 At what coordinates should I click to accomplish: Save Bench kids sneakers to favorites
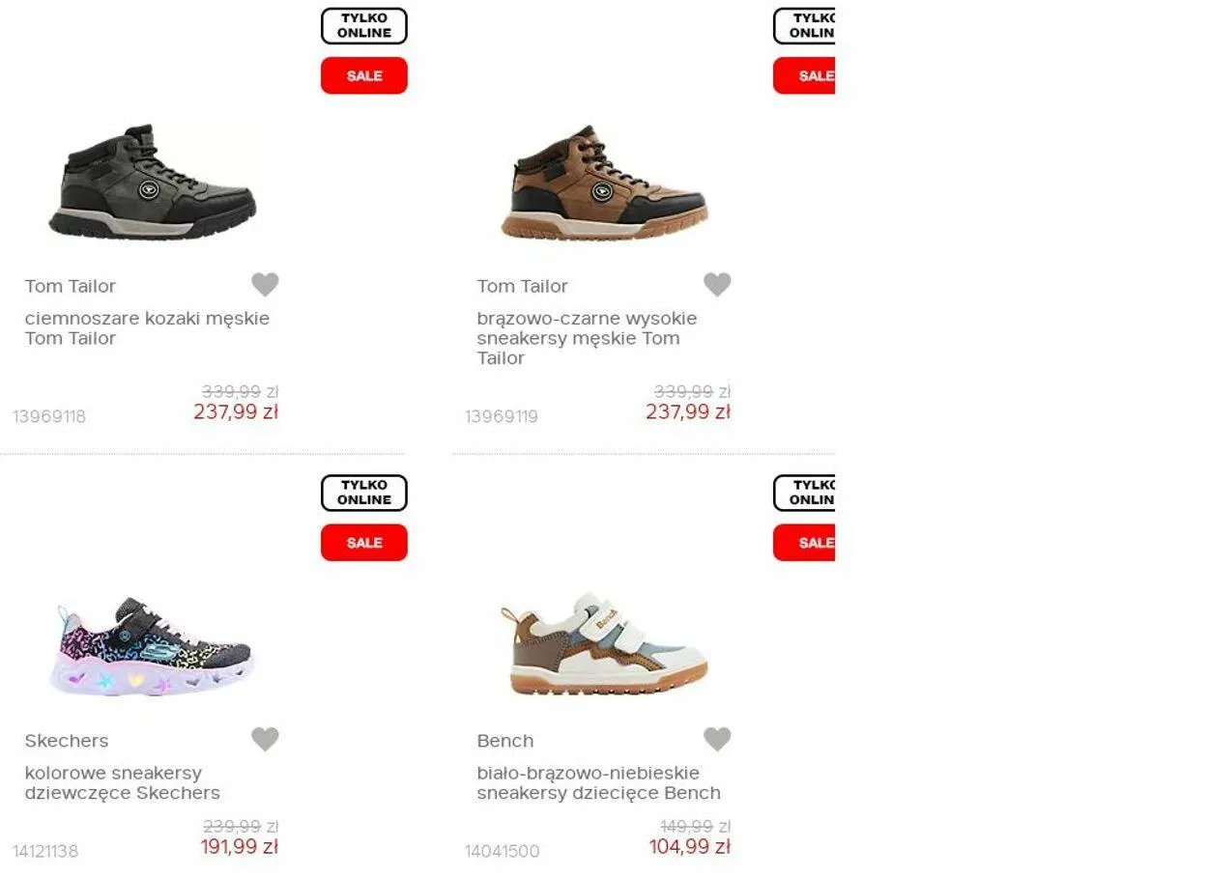coord(717,740)
